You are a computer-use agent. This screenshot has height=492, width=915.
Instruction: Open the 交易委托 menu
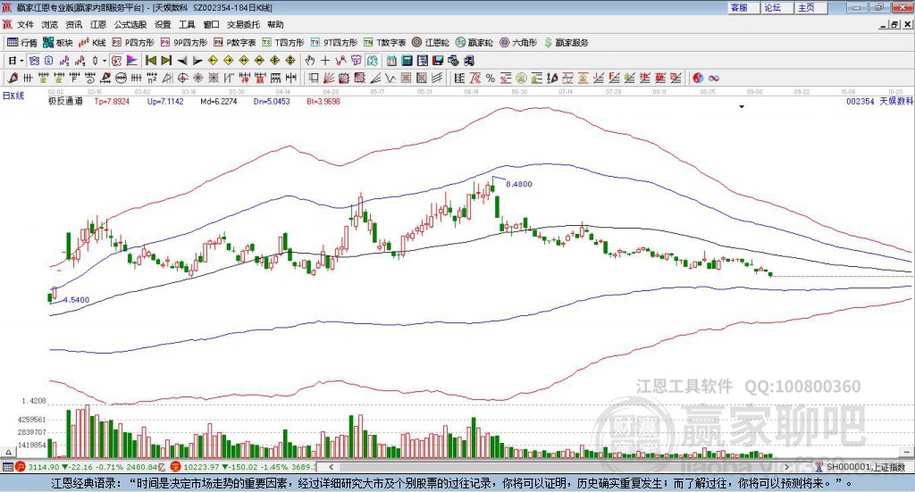tap(243, 24)
